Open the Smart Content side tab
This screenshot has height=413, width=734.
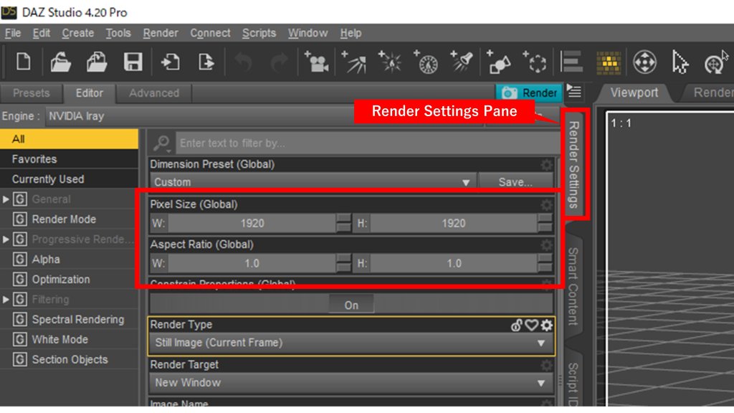click(573, 286)
